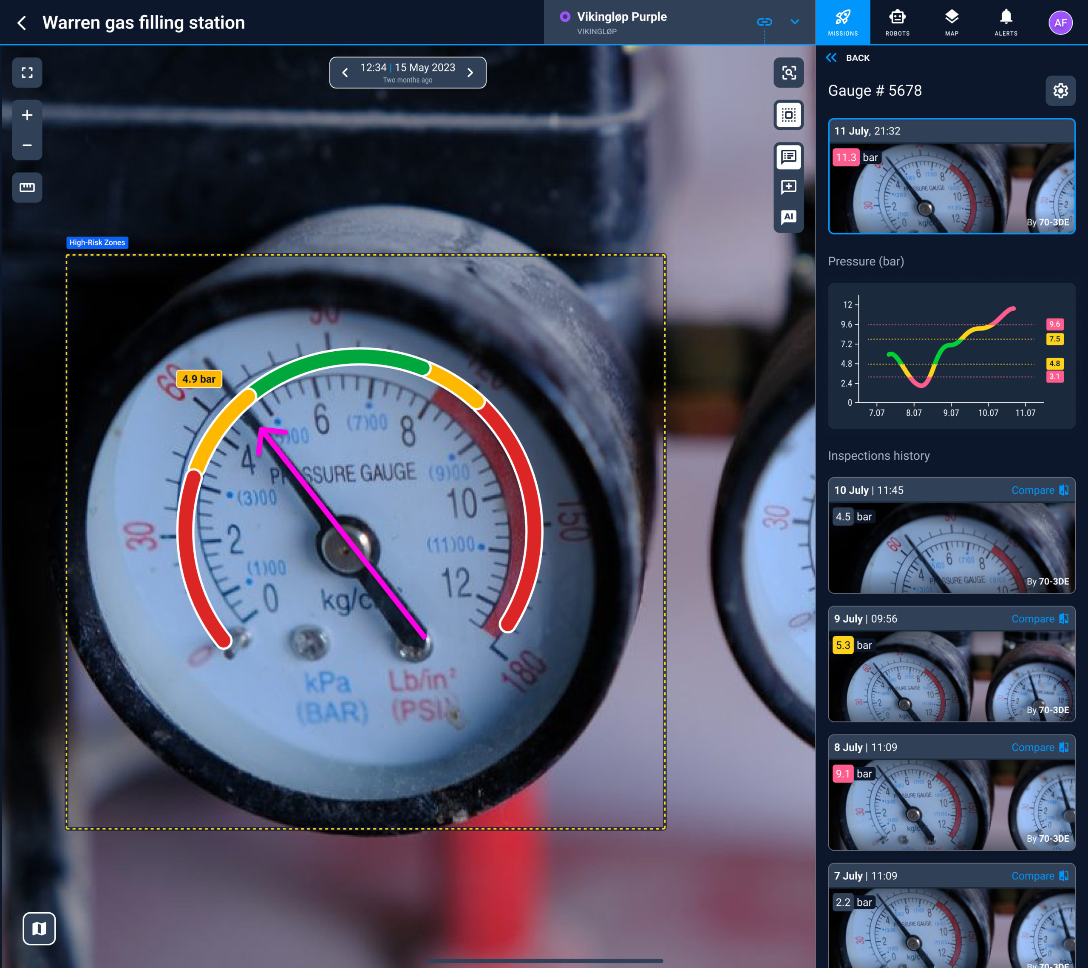Click the 4.9 bar reading tag
The width and height of the screenshot is (1088, 968).
[199, 379]
